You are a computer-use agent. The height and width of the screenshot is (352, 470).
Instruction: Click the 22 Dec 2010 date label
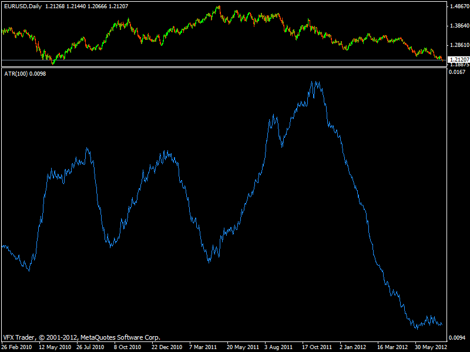(167, 347)
